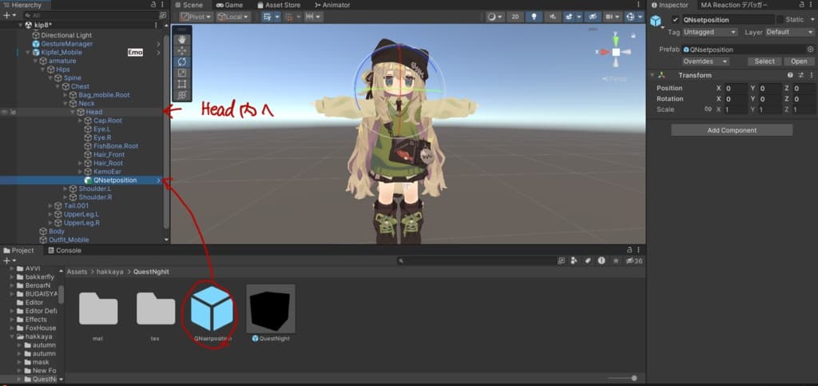Toggle hidden objects visibility in Scene view
Viewport: 818px width, 386px height.
coord(593,17)
